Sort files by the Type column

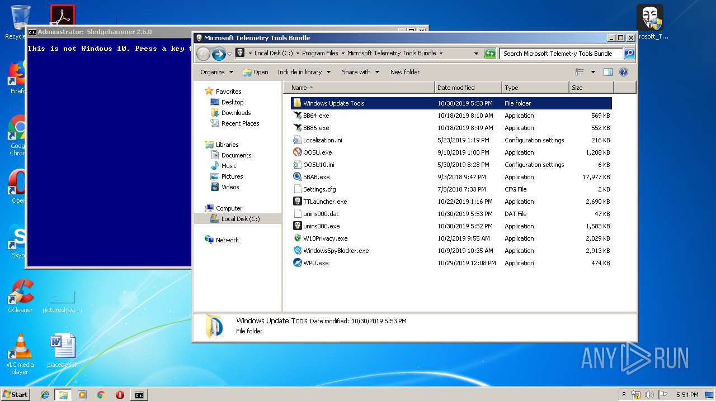(x=535, y=88)
